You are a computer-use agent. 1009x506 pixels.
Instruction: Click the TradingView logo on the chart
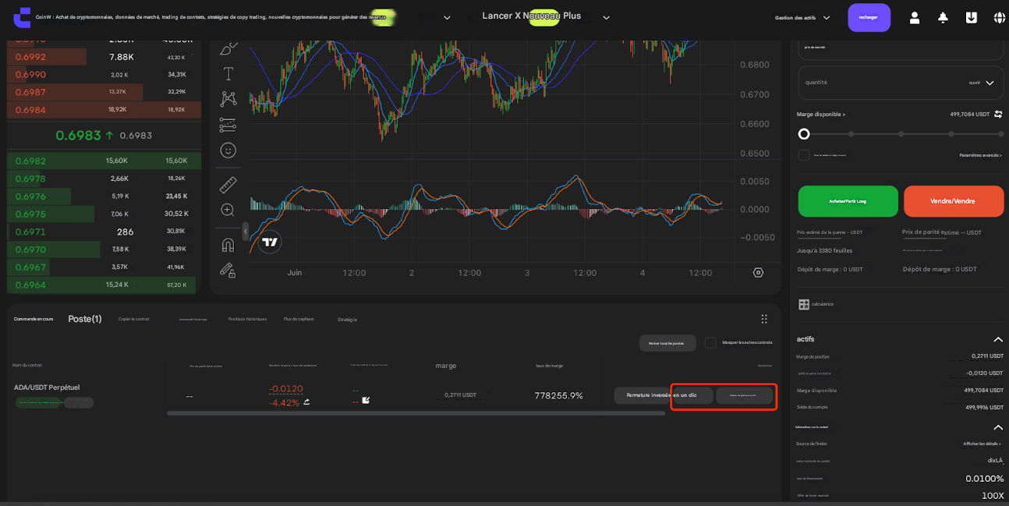(270, 242)
